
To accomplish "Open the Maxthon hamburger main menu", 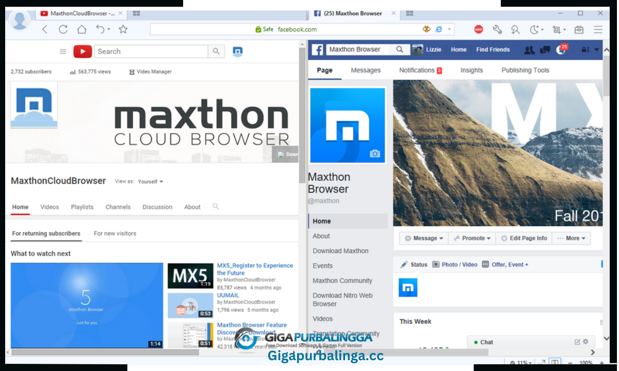I will click(x=598, y=29).
